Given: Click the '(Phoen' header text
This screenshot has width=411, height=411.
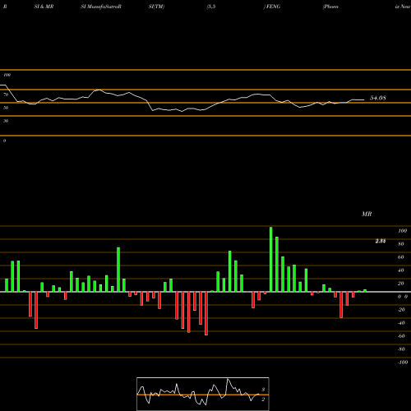Looking at the screenshot, I should click(330, 7).
